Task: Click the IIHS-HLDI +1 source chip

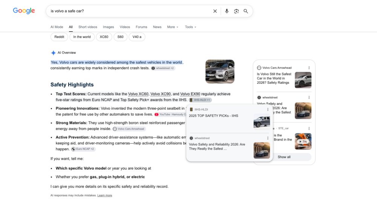Action: click(x=200, y=100)
